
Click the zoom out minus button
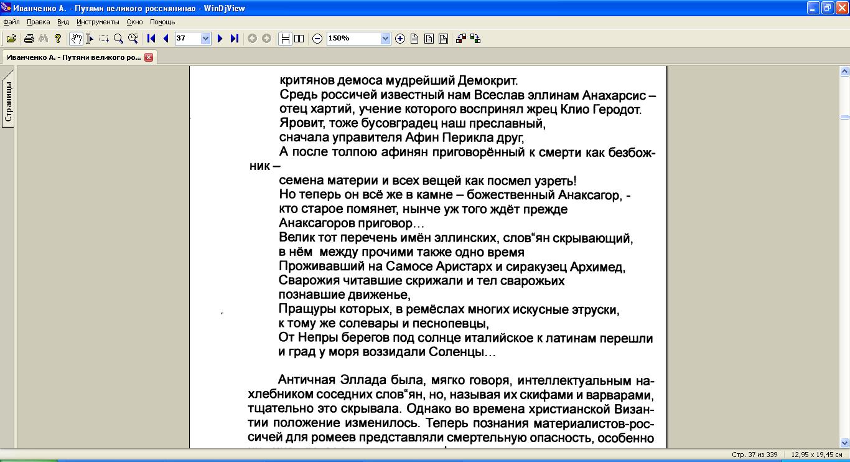pos(317,39)
